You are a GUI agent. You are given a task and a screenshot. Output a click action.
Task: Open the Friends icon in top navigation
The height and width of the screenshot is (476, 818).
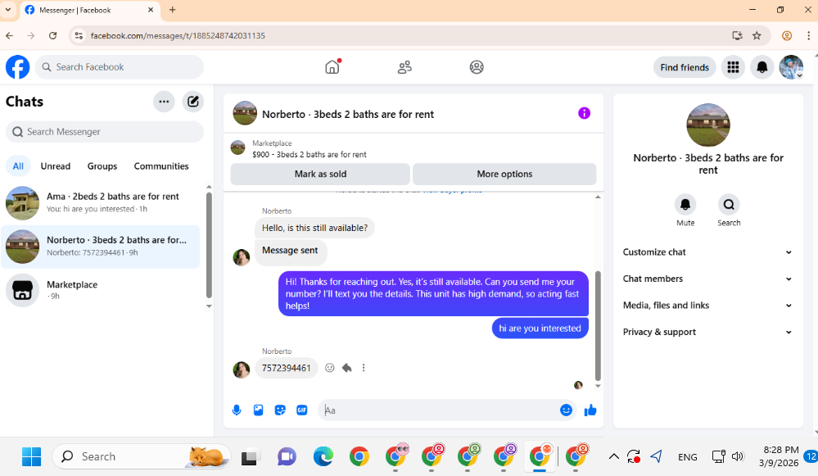point(404,67)
